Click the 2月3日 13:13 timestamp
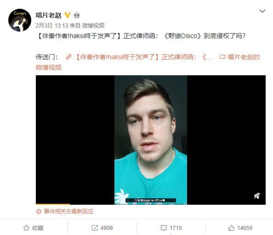 click(51, 26)
